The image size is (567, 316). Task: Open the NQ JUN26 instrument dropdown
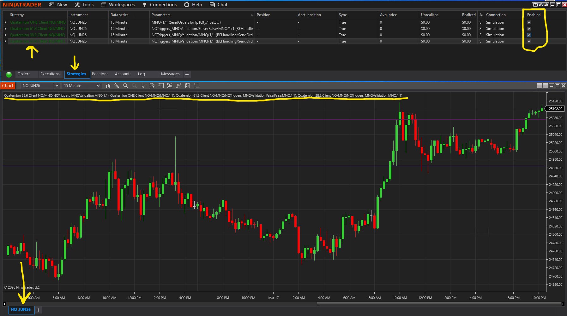click(57, 86)
